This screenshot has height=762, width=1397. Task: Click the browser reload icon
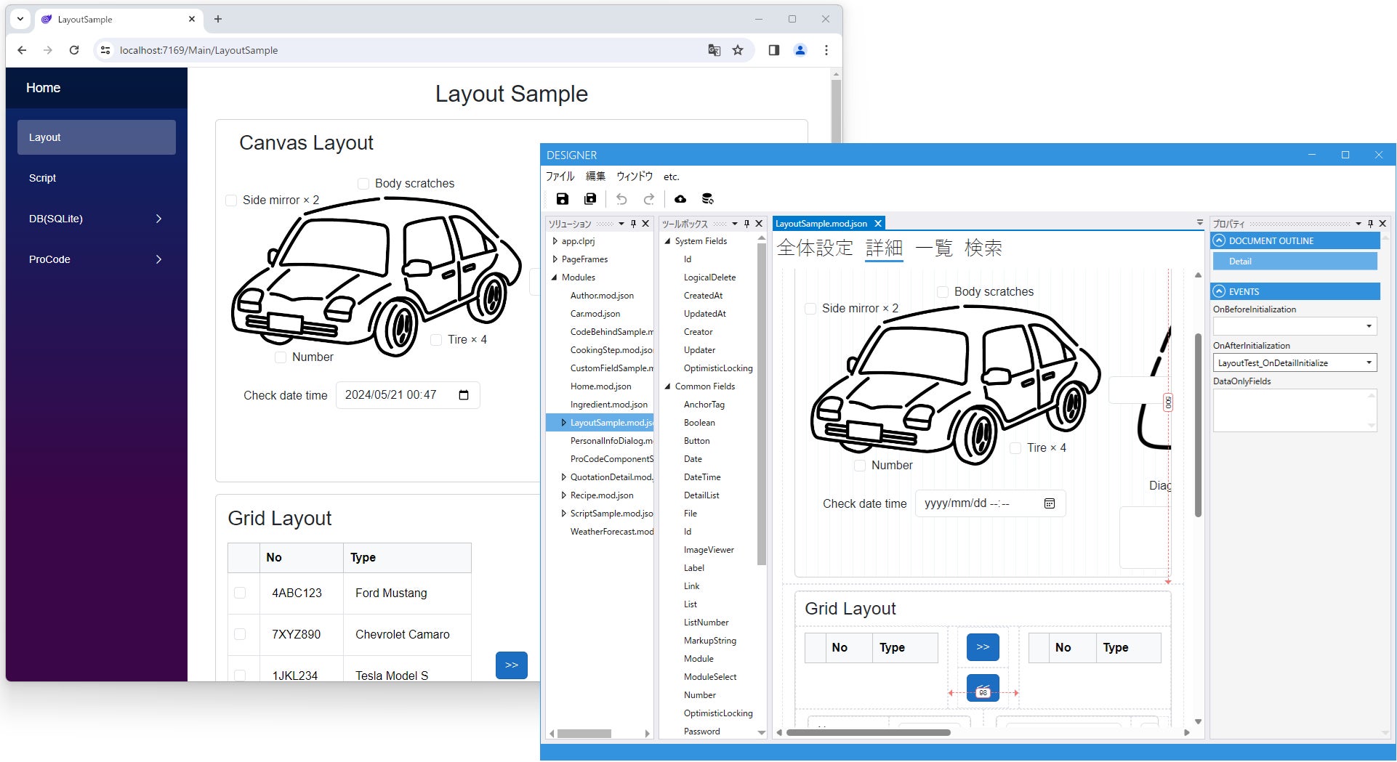74,50
